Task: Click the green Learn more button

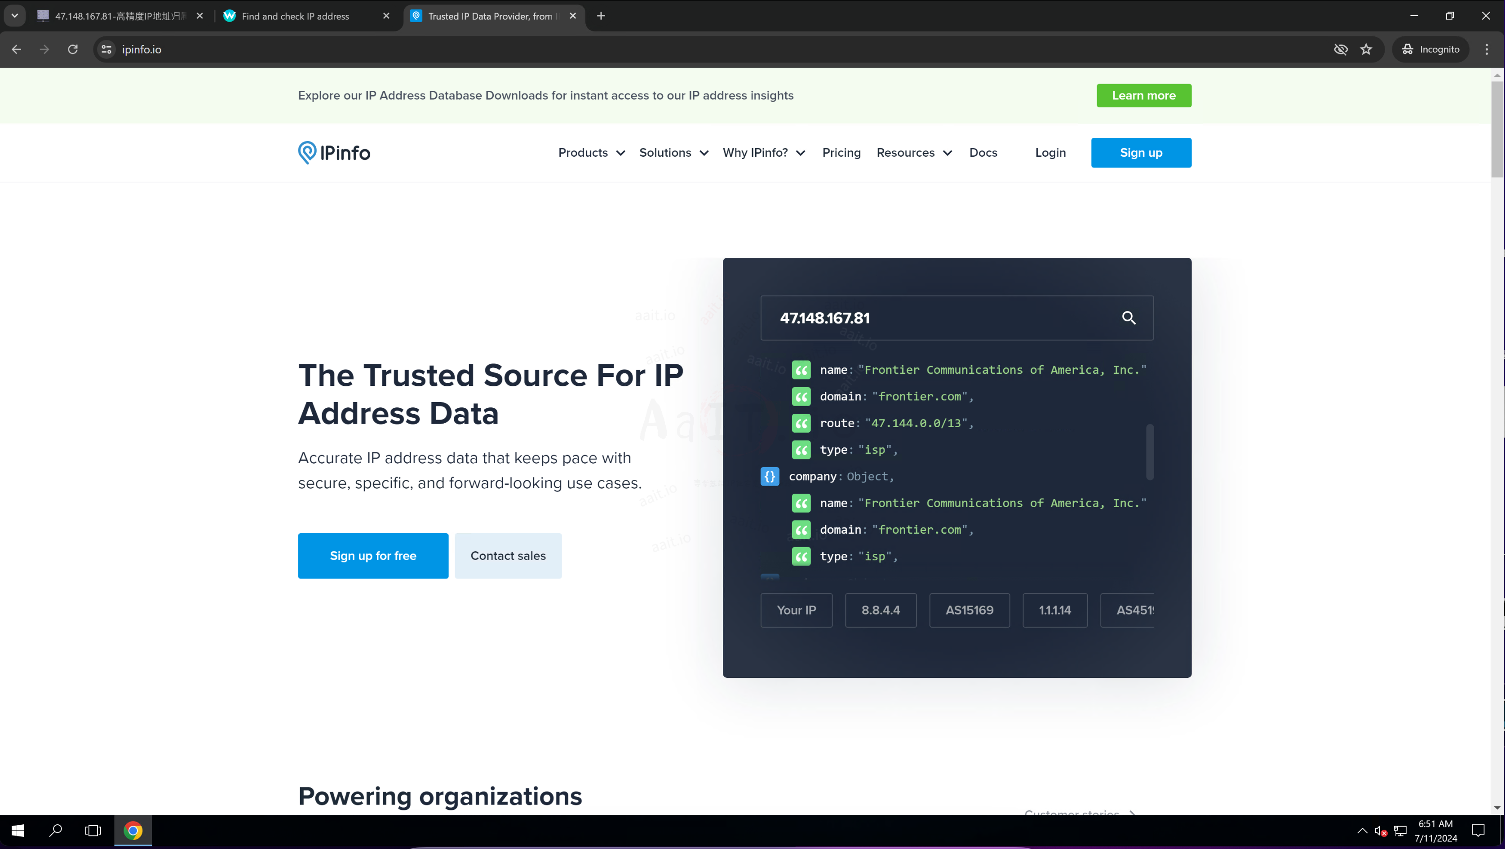Action: (x=1143, y=95)
